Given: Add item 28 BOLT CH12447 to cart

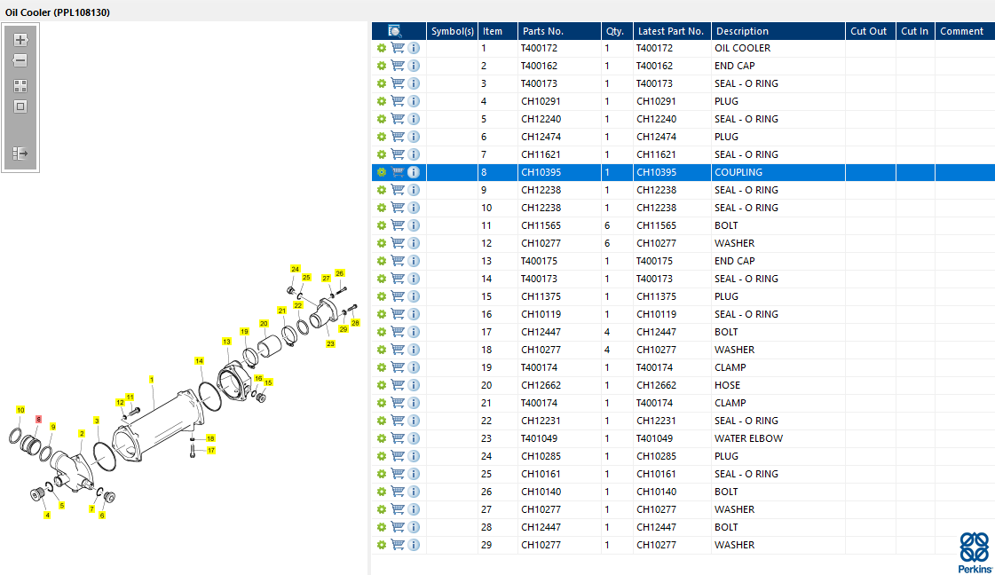Looking at the screenshot, I should click(x=398, y=527).
